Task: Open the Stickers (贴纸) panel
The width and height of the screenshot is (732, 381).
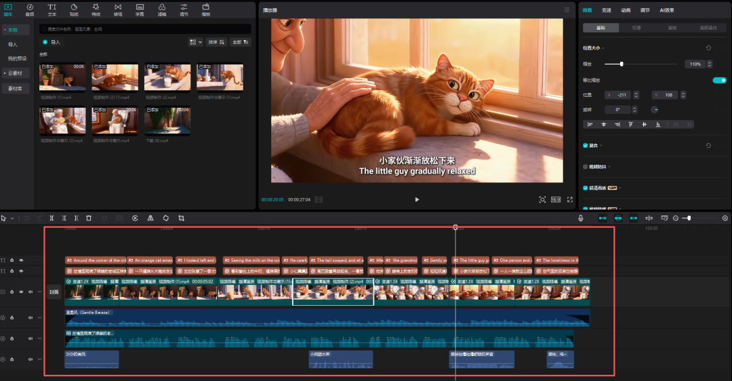Action: point(74,9)
